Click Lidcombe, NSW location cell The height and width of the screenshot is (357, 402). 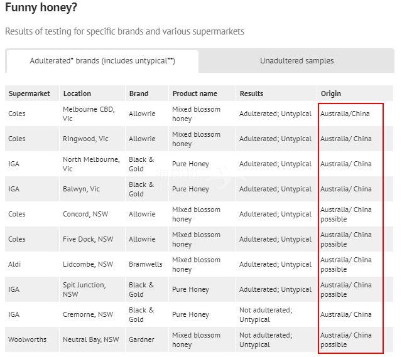coord(88,264)
